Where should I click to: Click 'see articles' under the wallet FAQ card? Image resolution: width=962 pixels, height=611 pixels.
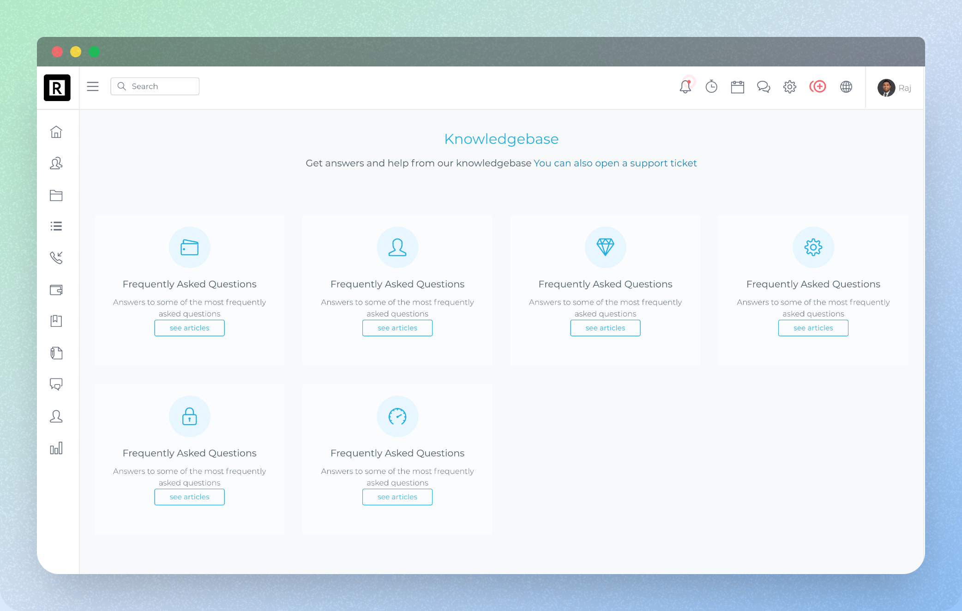189,328
